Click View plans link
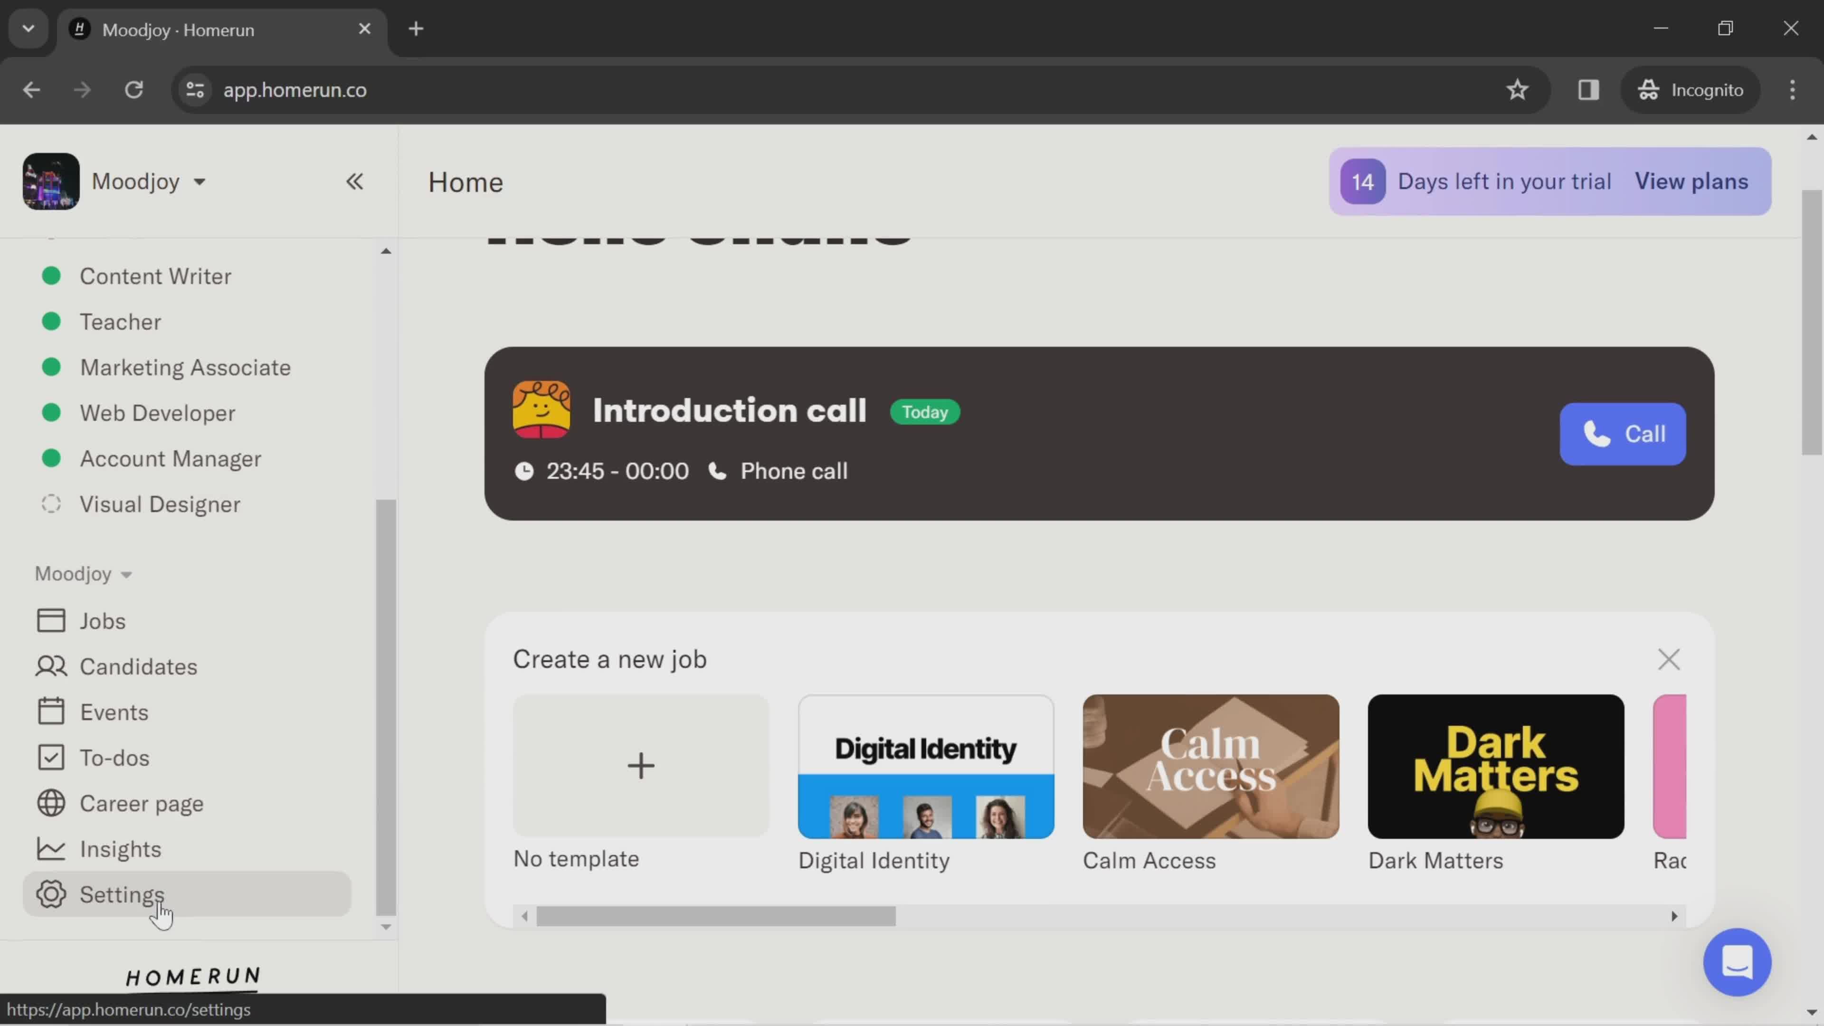 click(x=1691, y=181)
